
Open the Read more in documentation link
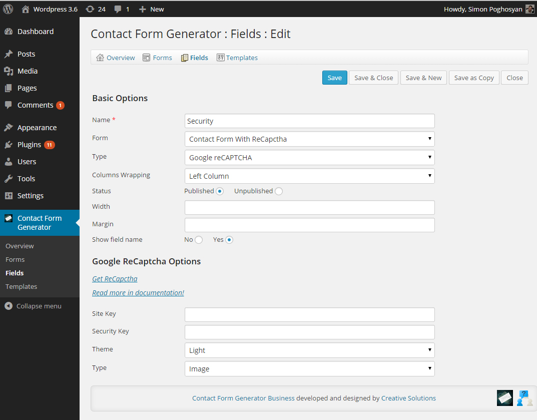(x=138, y=293)
